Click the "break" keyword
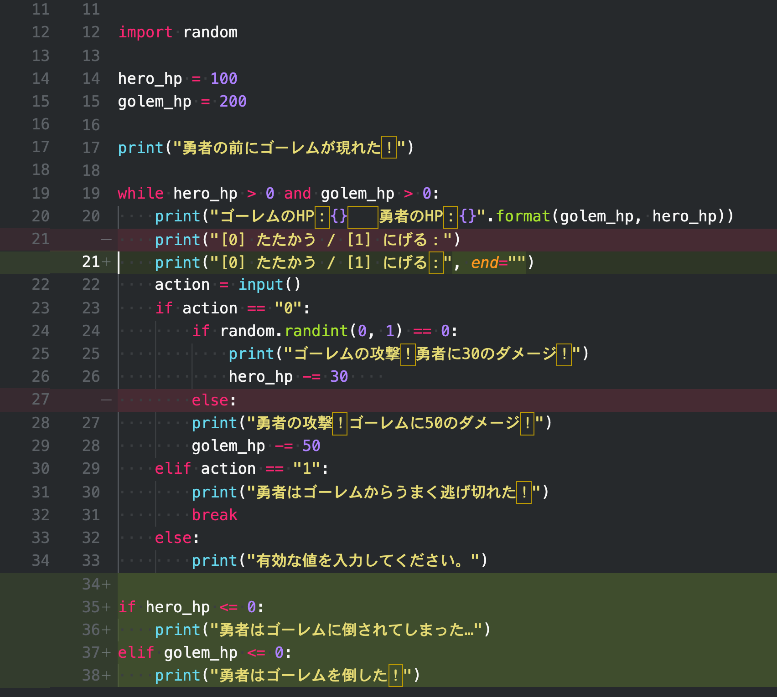The width and height of the screenshot is (777, 697). [x=214, y=515]
